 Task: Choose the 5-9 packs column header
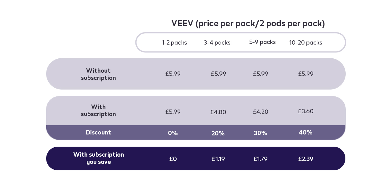coord(262,42)
